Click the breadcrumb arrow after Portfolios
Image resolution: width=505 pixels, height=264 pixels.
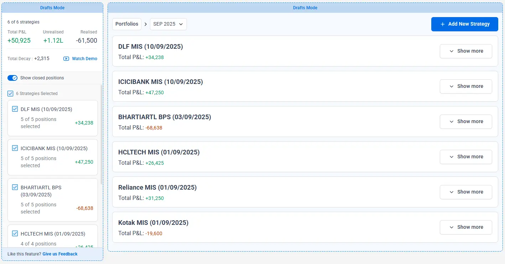pos(146,24)
